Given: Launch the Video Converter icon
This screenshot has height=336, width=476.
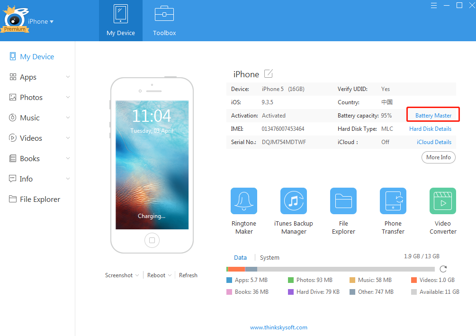Looking at the screenshot, I should (443, 201).
